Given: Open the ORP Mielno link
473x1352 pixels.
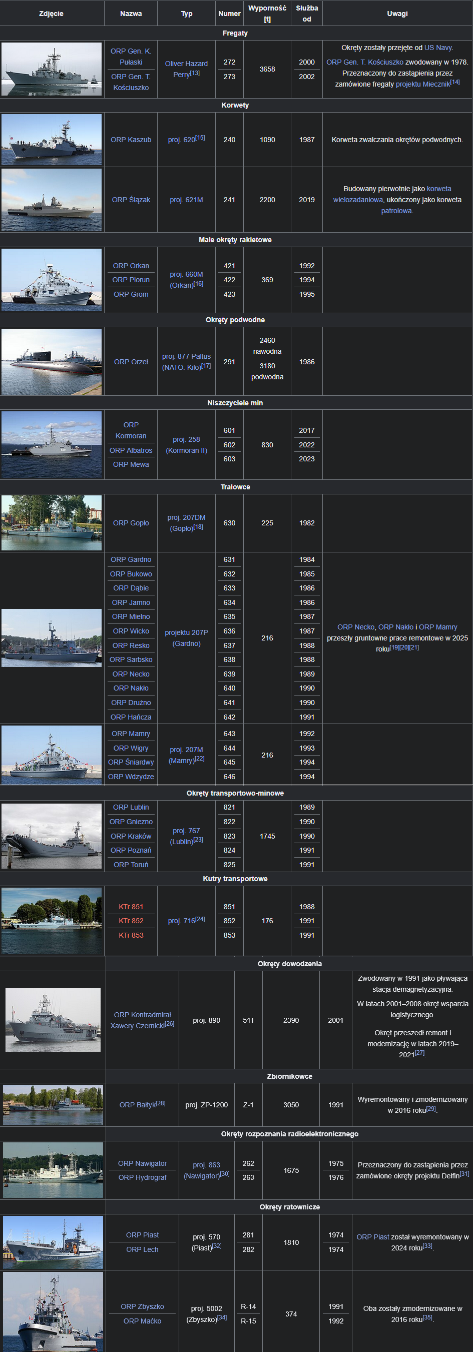Looking at the screenshot, I should pyautogui.click(x=131, y=616).
